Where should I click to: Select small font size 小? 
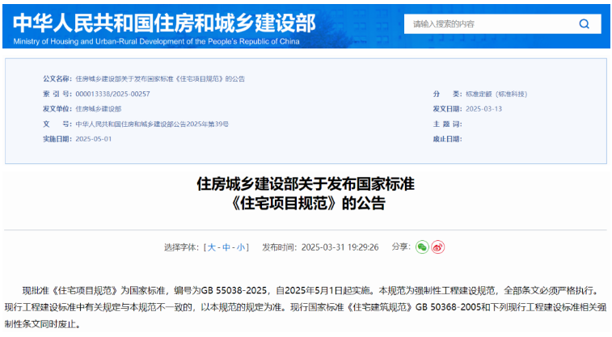(x=241, y=247)
